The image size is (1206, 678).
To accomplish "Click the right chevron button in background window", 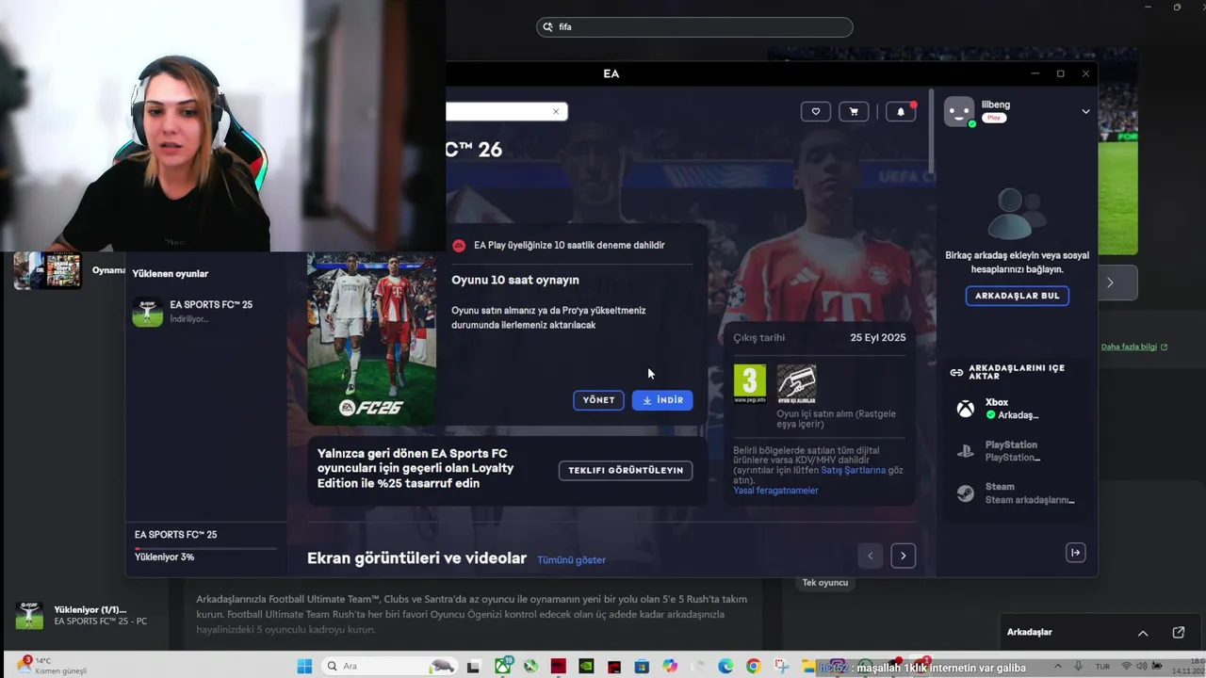I will point(1110,282).
